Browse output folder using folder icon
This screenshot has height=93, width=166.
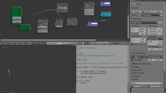(161, 83)
